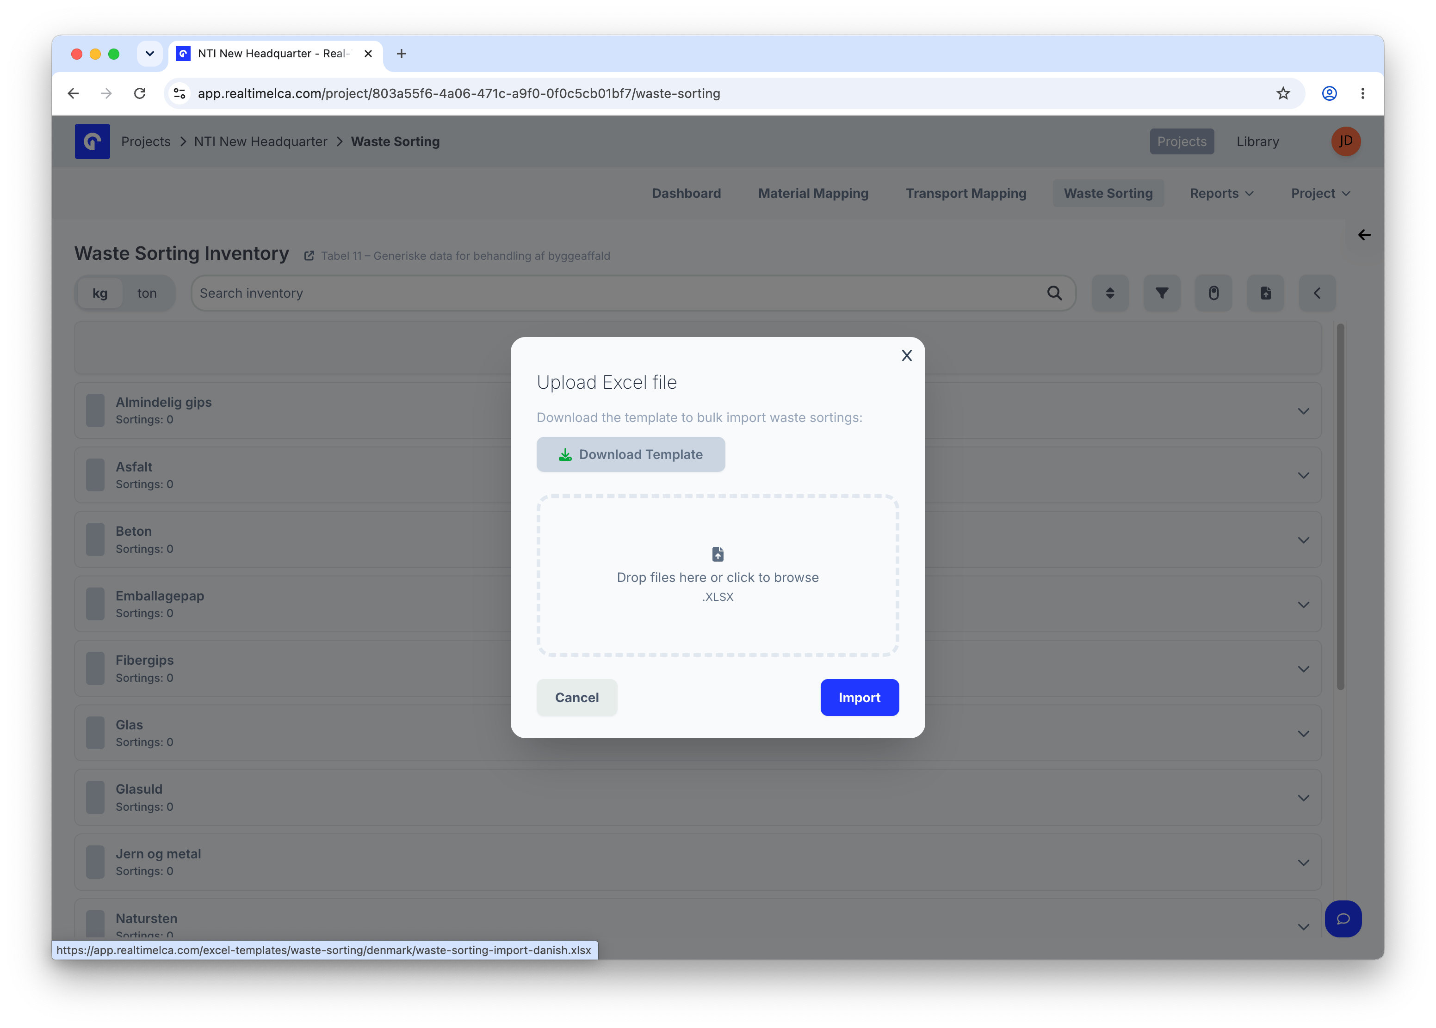
Task: Open NTI New Headquarter breadcrumb
Action: tap(260, 141)
